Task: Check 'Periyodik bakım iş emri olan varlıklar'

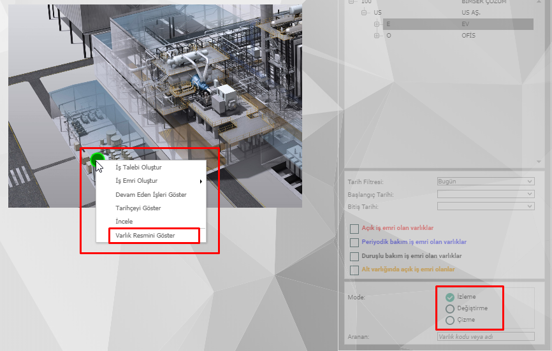Action: pyautogui.click(x=354, y=242)
